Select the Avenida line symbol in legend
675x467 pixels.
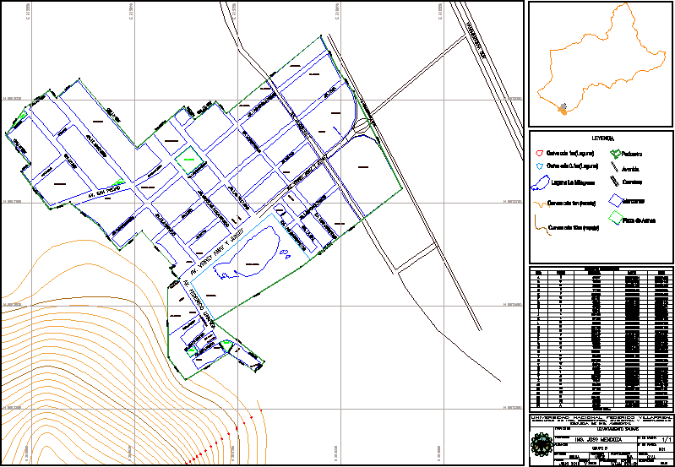pos(613,167)
